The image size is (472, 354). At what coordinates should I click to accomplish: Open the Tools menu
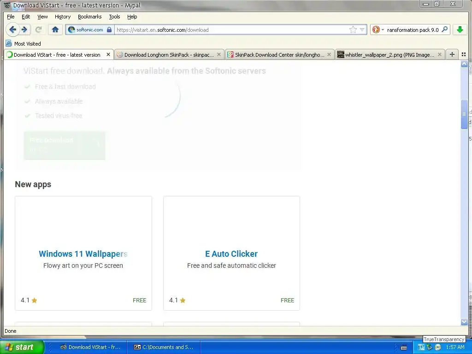(114, 17)
